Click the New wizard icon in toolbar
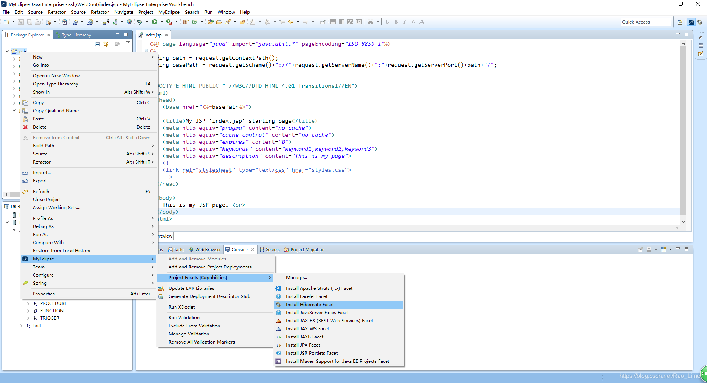 6,22
